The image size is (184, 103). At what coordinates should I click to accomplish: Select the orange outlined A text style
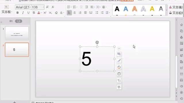(135, 9)
